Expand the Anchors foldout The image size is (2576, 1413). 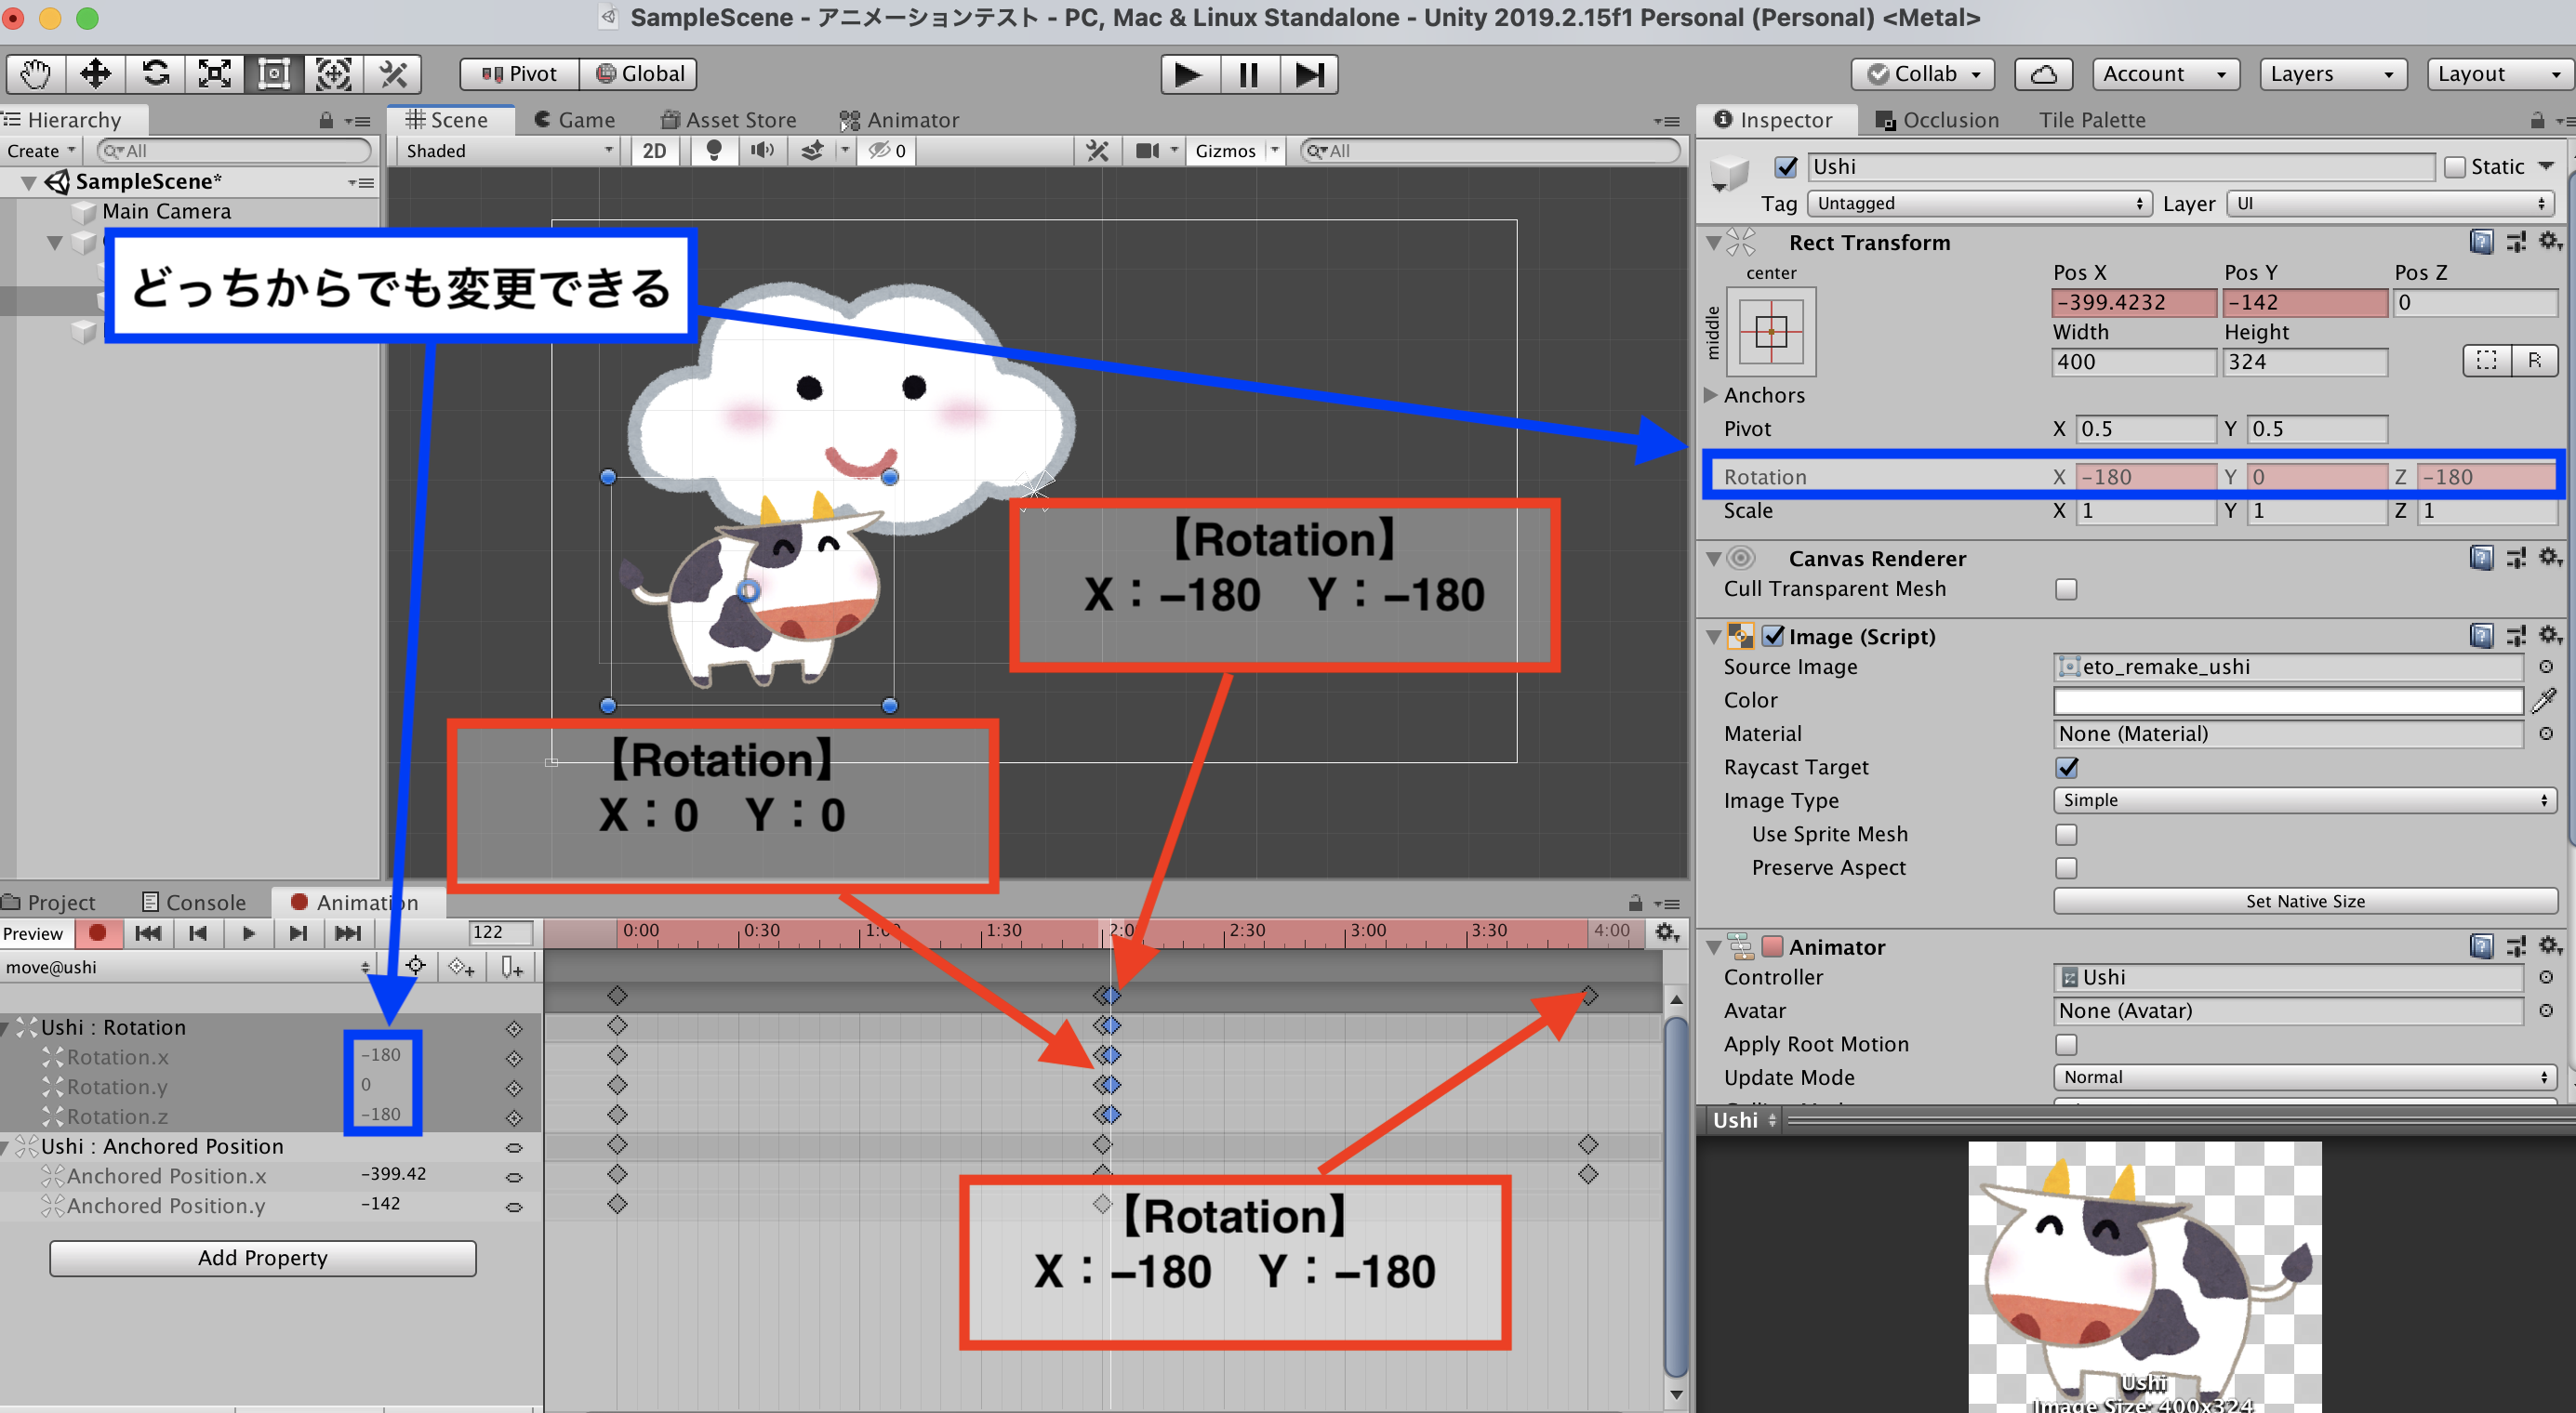1711,395
